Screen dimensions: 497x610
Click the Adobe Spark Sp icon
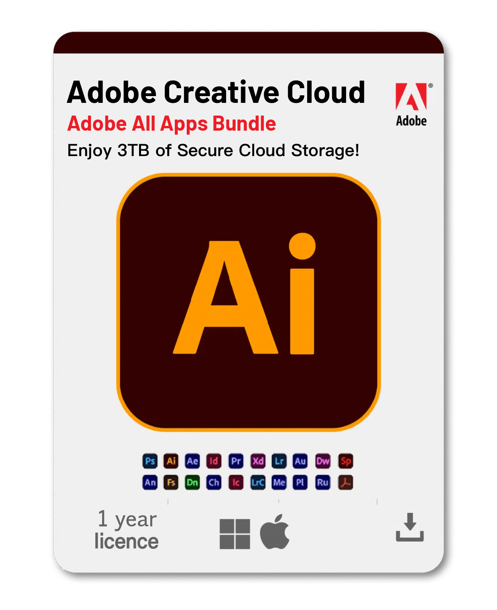click(x=346, y=461)
